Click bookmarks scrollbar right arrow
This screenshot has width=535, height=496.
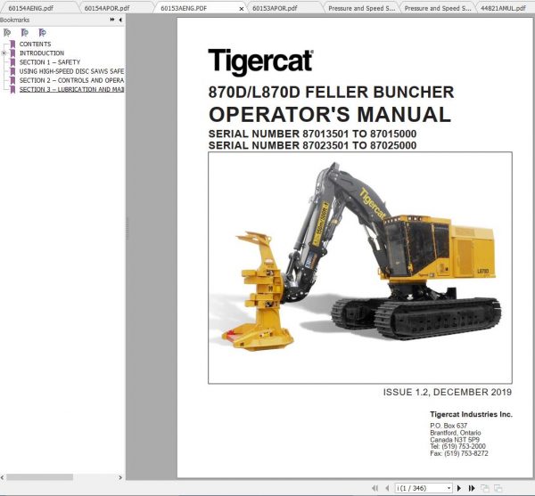pos(120,477)
